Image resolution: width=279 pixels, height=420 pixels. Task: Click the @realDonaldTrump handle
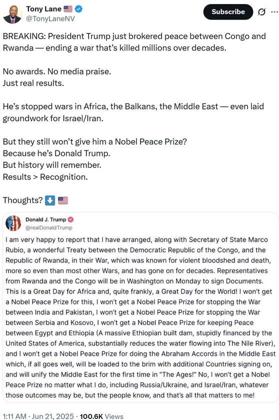(x=48, y=227)
